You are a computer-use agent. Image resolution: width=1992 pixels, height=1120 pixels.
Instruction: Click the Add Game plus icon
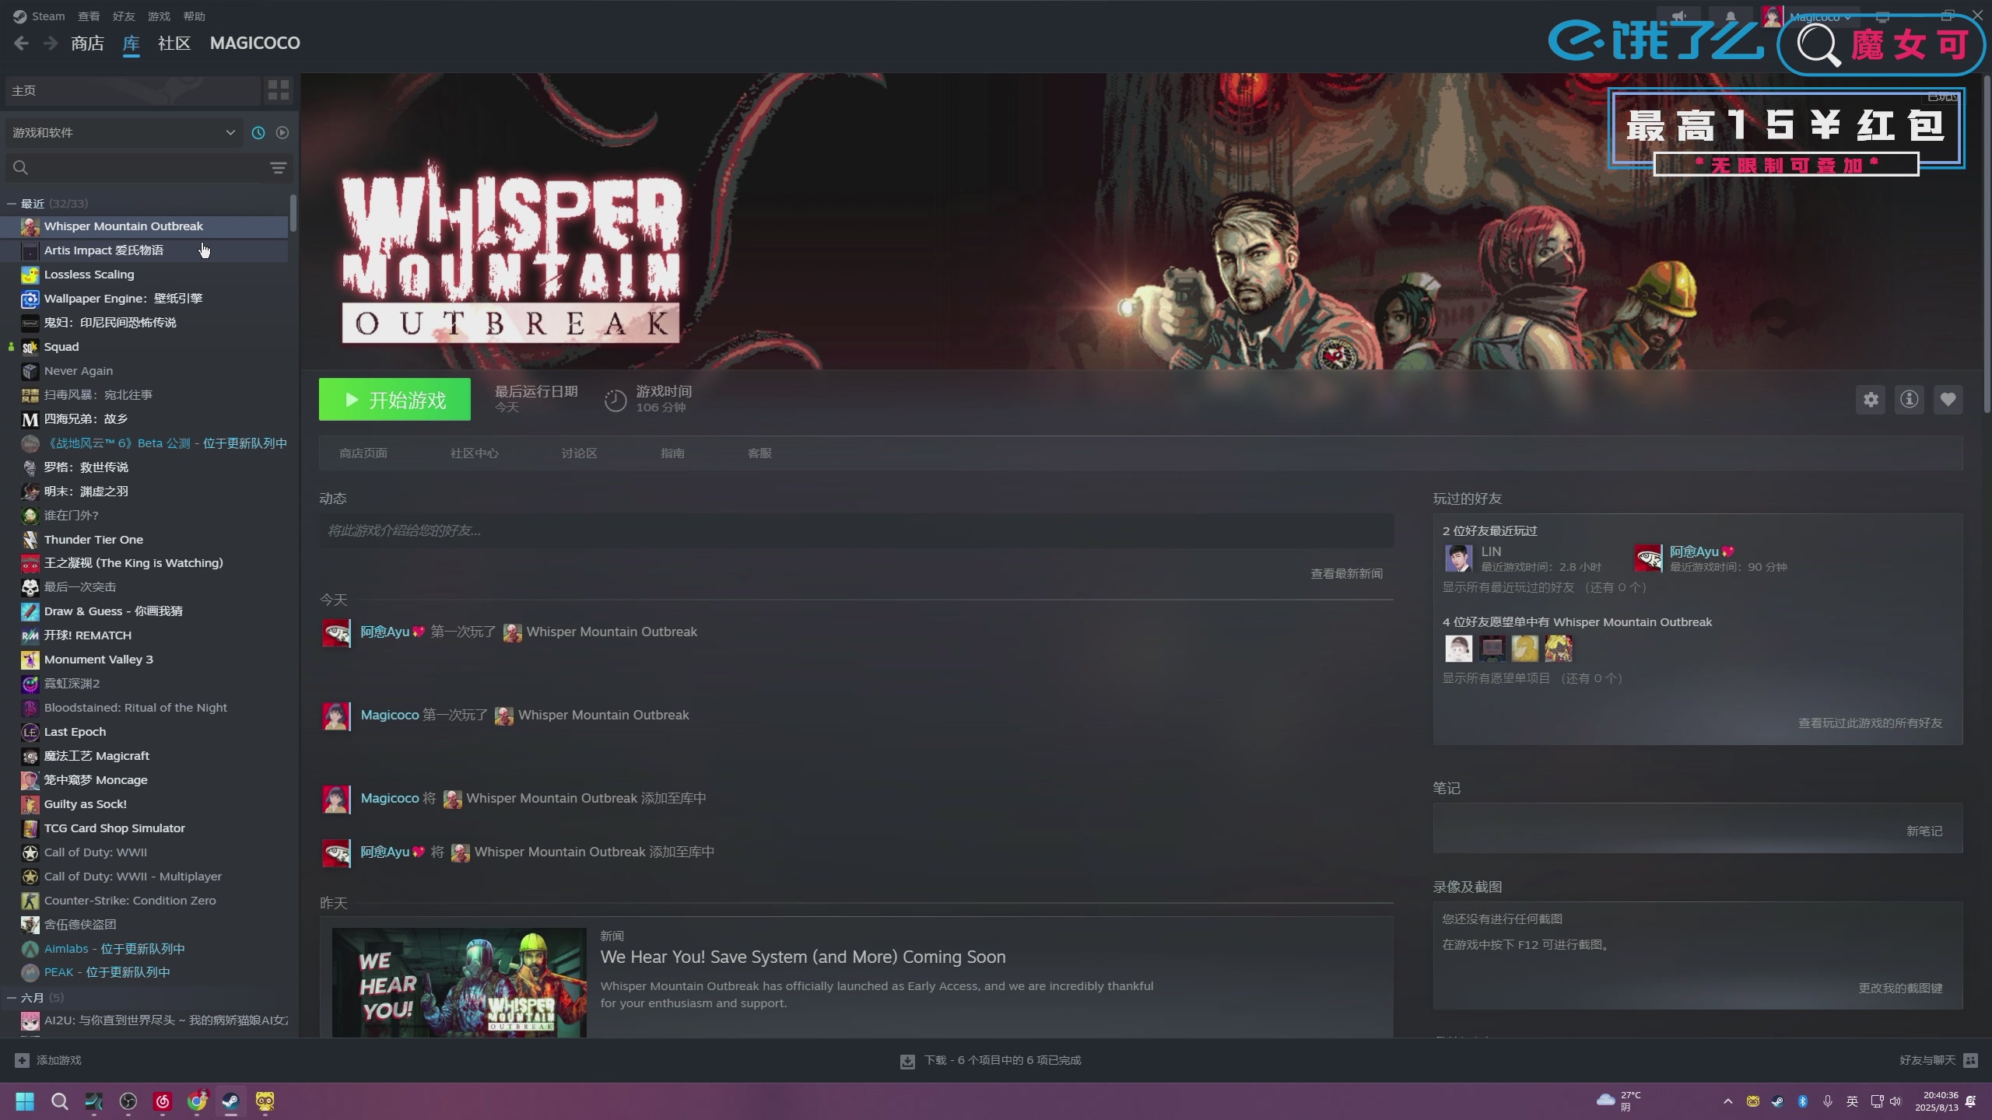[22, 1060]
